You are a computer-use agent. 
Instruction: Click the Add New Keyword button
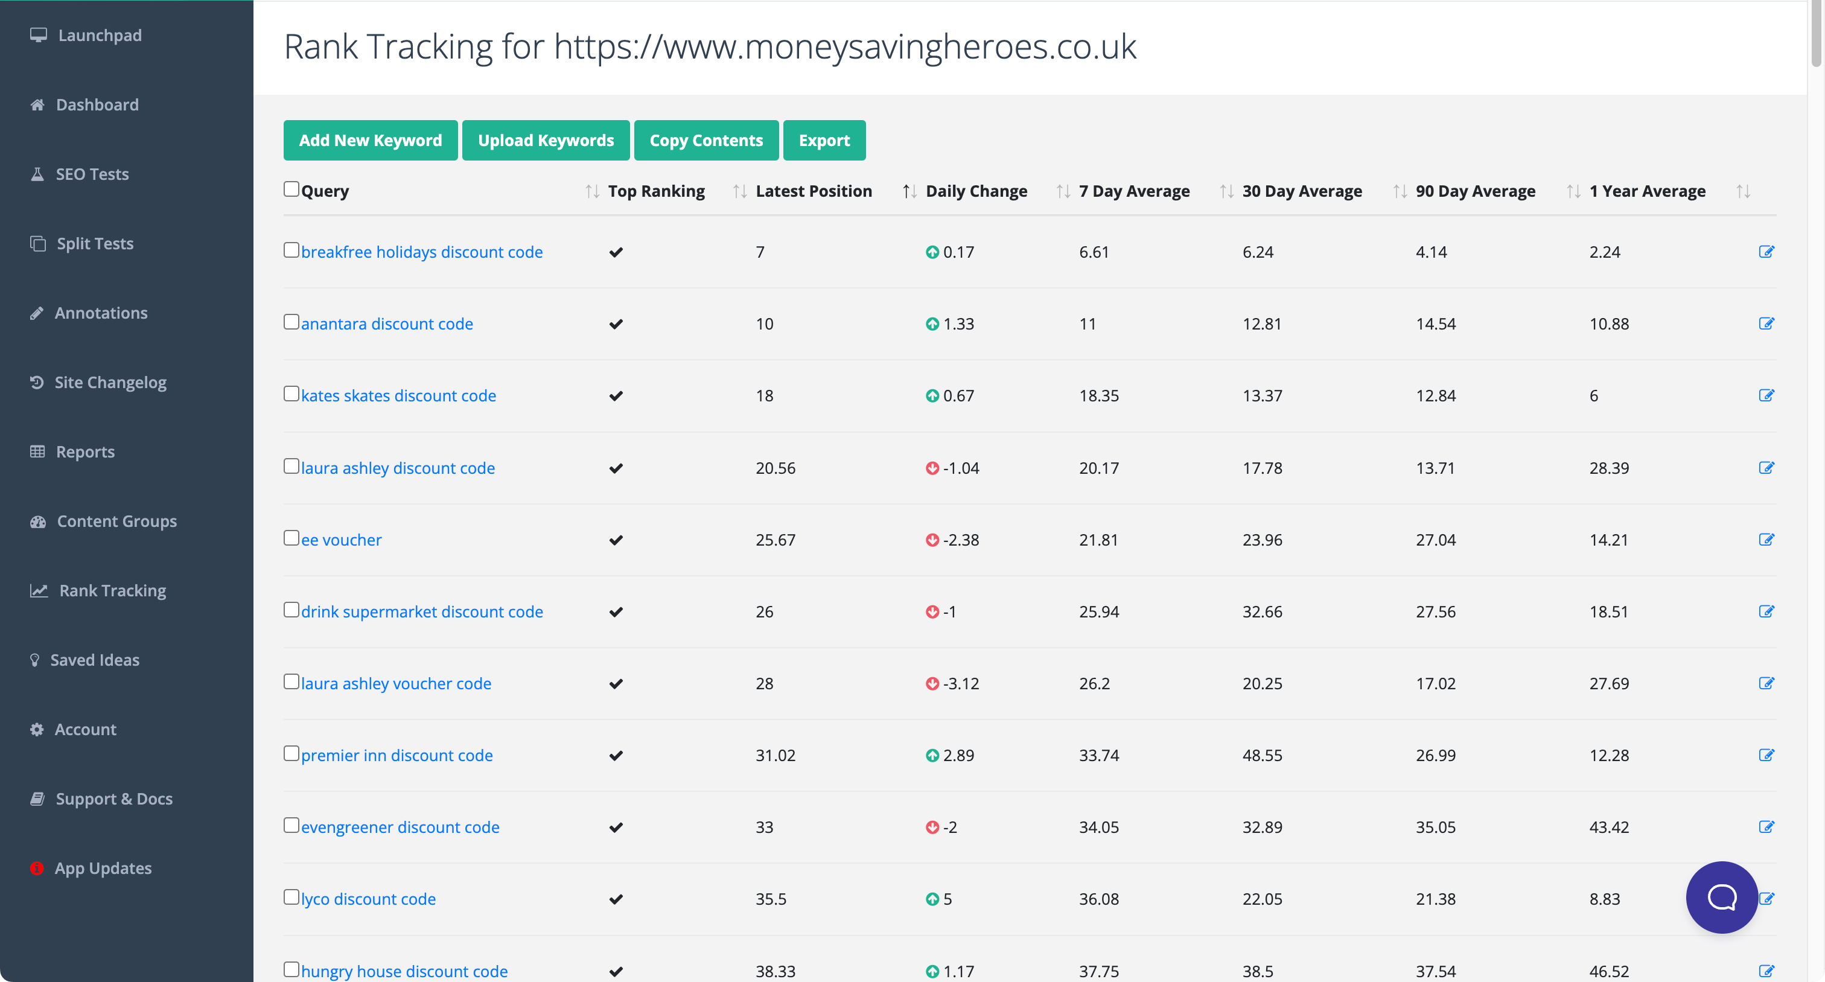pos(370,139)
